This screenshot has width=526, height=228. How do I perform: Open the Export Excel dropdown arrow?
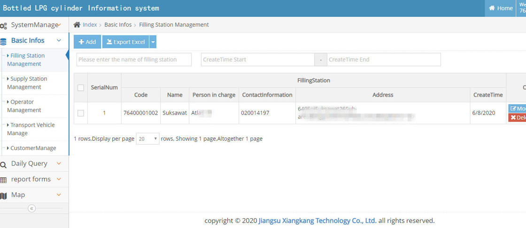[x=153, y=42]
